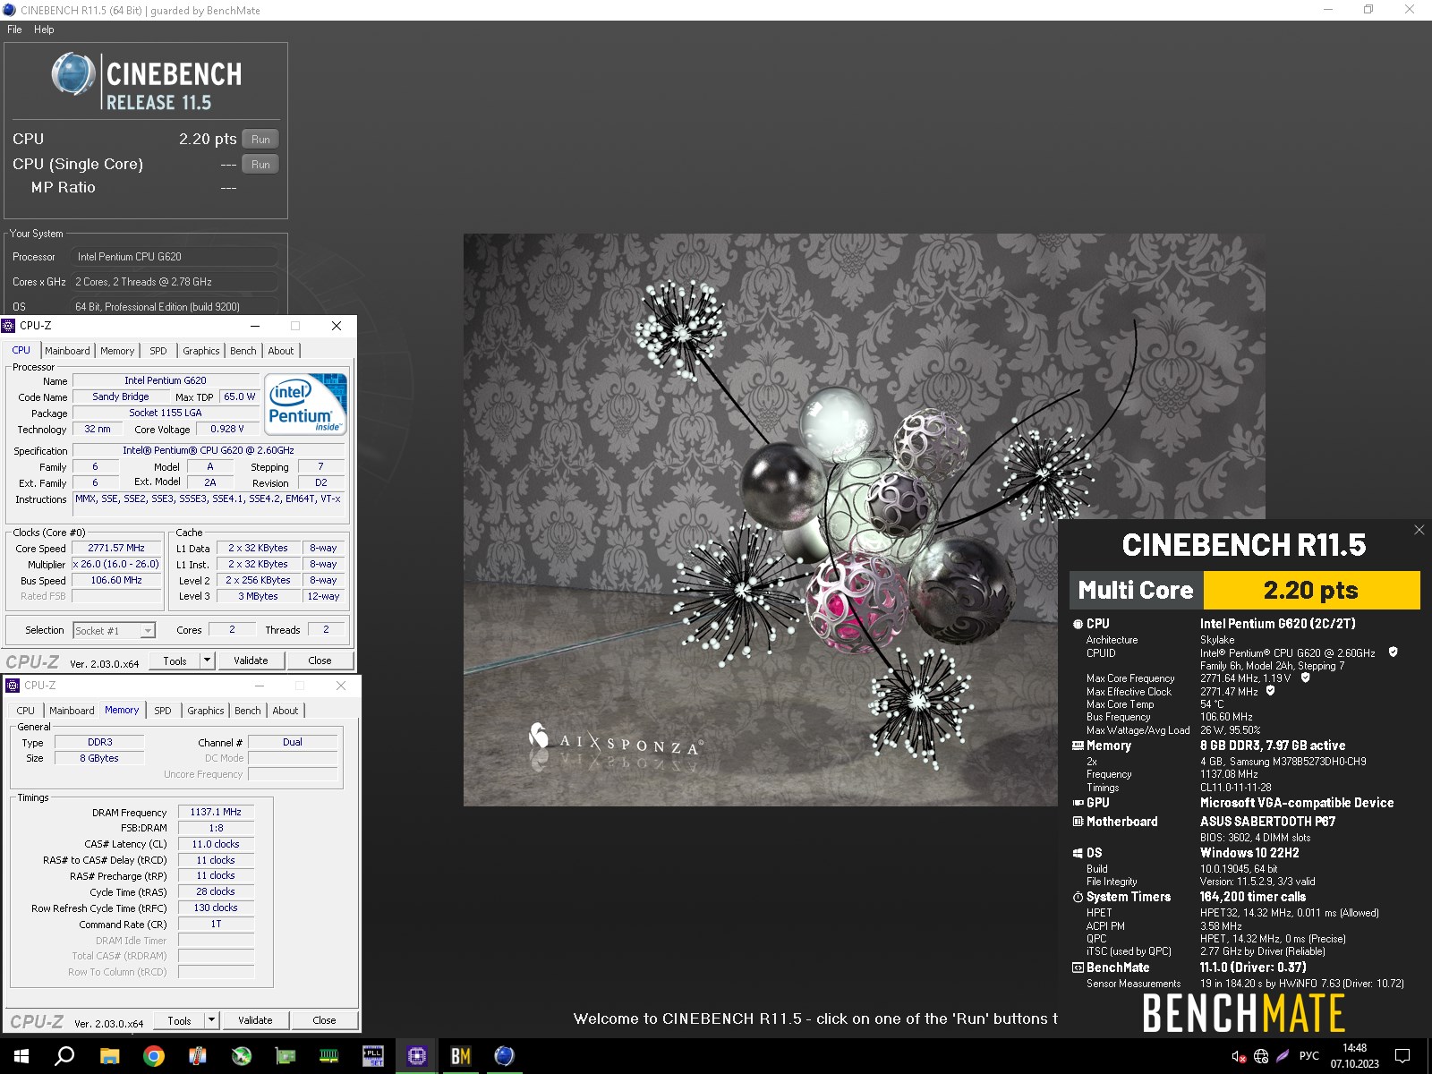The image size is (1432, 1074).
Task: Select Graphics tab in upper CPU-Z
Action: [x=201, y=351]
